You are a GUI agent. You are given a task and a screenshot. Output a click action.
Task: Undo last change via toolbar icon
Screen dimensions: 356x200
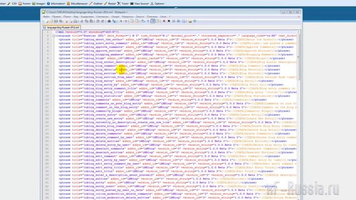(x=98, y=21)
